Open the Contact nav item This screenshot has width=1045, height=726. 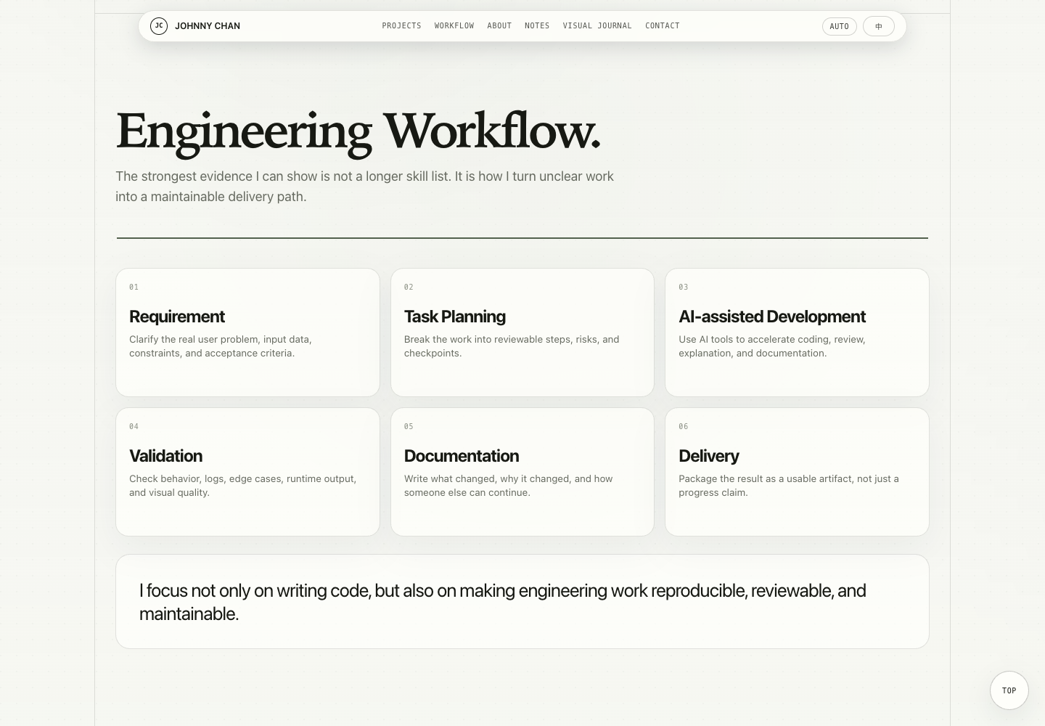(x=663, y=26)
